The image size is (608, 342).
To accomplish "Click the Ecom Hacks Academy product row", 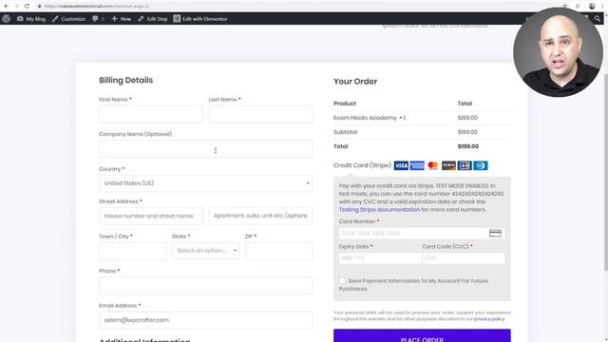I will [x=422, y=118].
